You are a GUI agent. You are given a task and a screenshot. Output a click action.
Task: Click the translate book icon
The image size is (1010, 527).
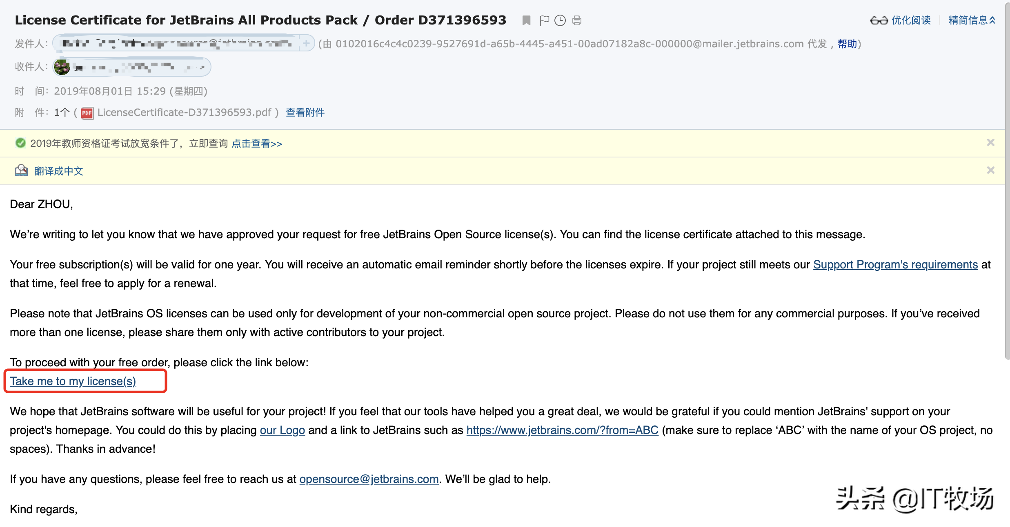[x=21, y=170]
